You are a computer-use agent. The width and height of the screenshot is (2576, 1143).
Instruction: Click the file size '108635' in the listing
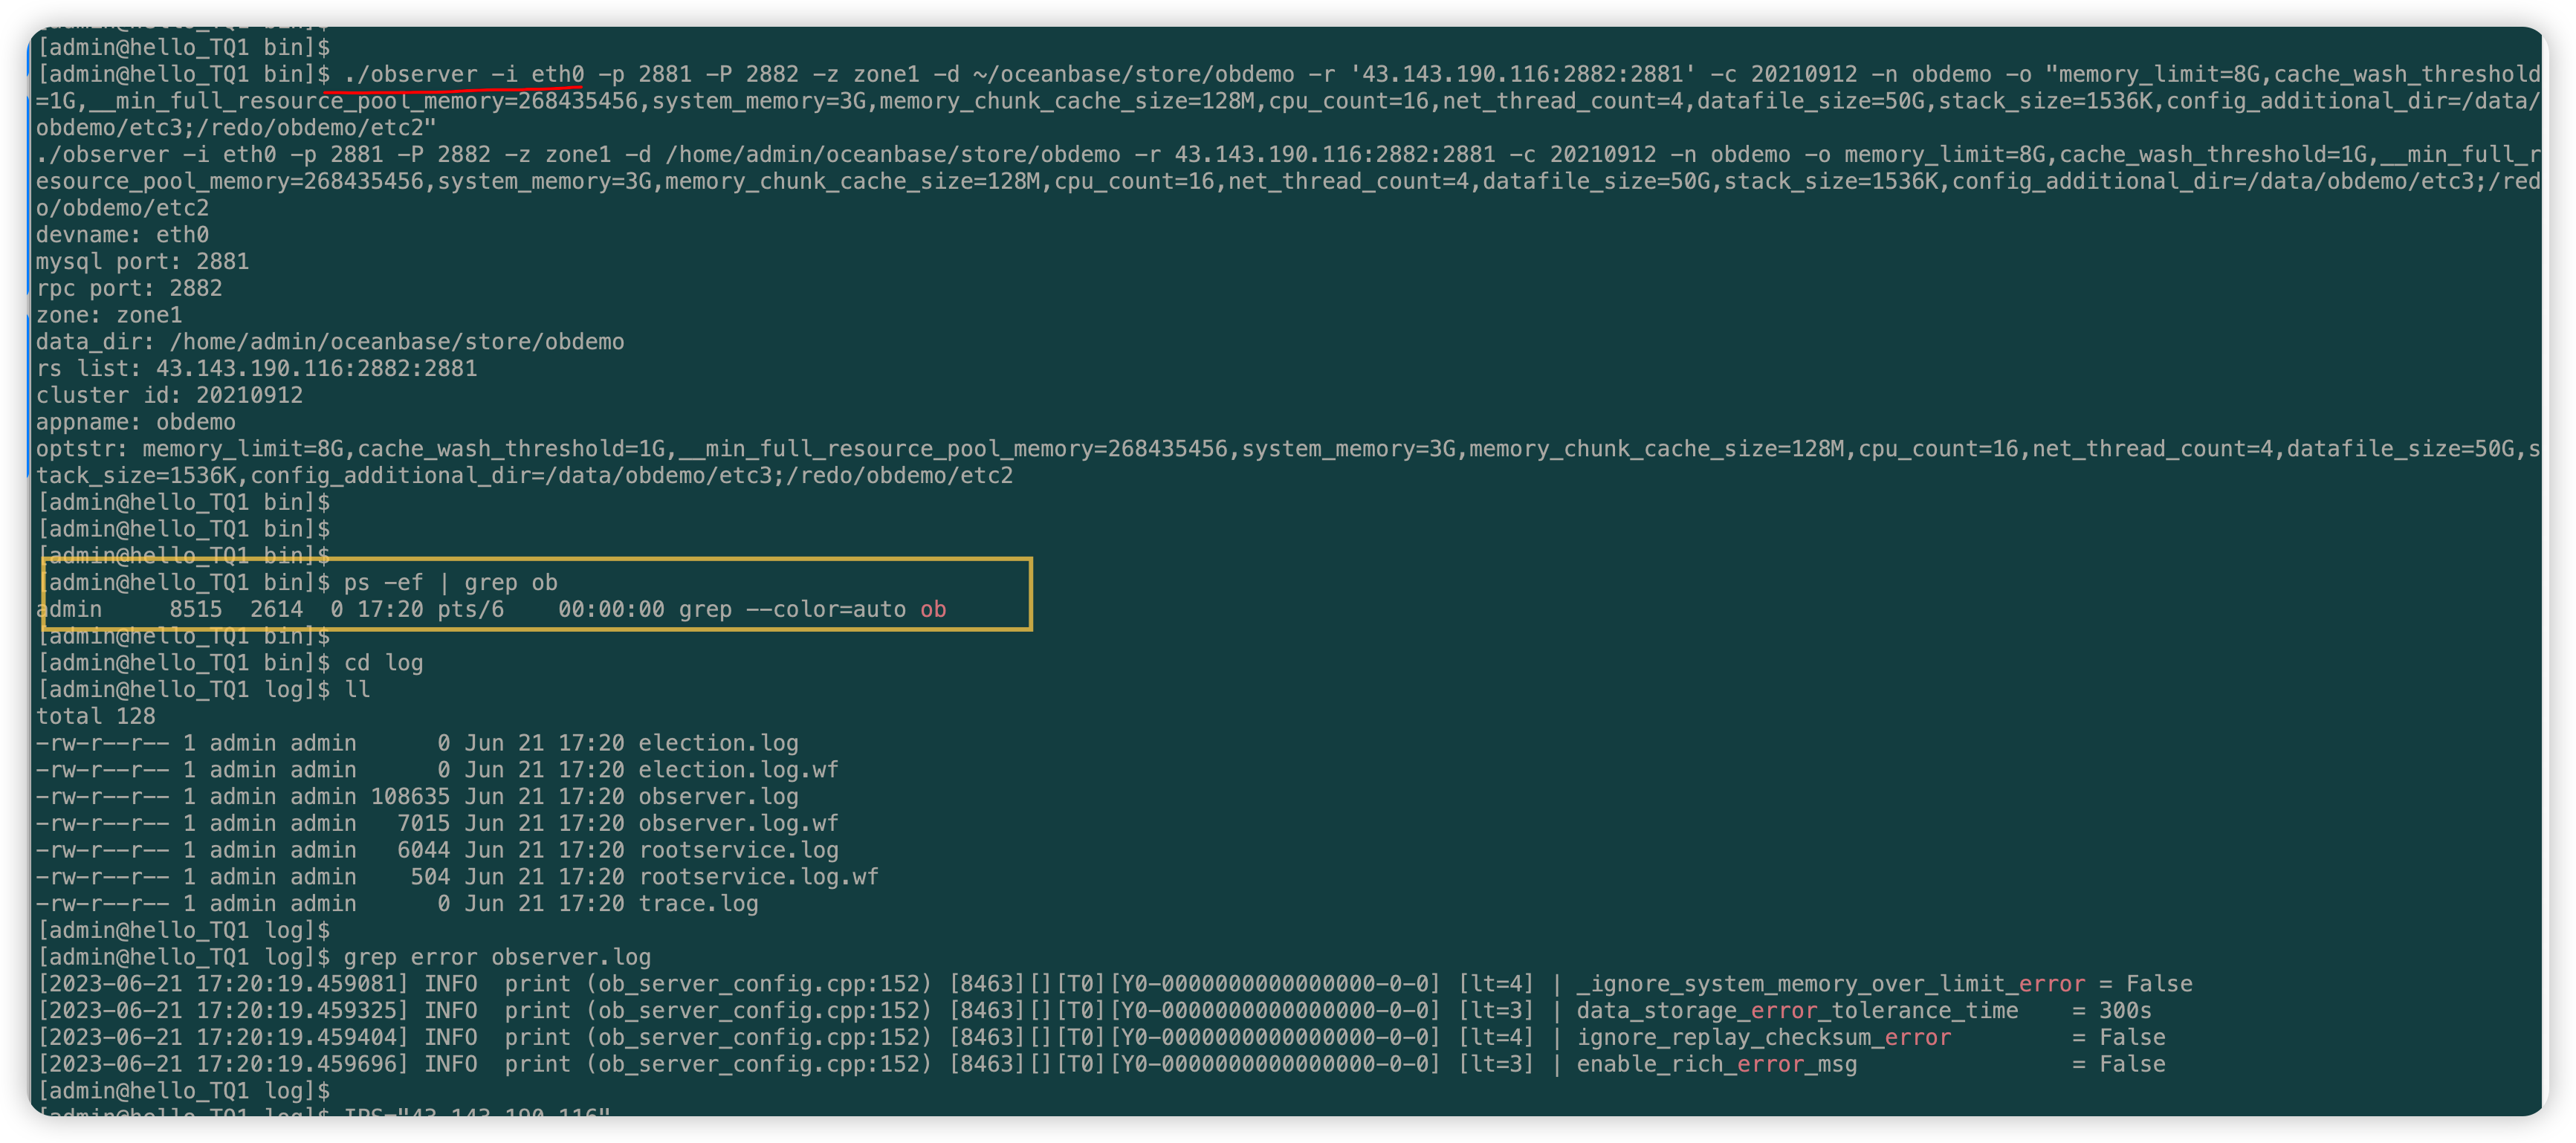pyautogui.click(x=410, y=797)
